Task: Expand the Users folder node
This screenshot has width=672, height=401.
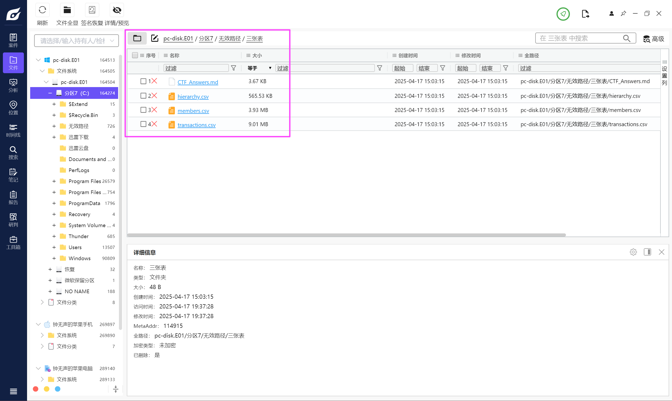Action: [x=54, y=248]
